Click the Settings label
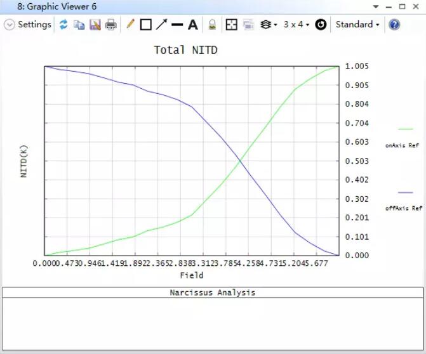 click(x=34, y=25)
